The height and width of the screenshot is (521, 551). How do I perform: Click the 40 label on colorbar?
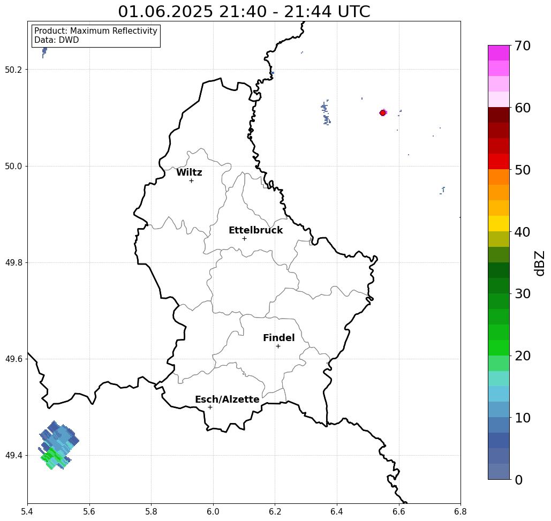click(x=522, y=232)
